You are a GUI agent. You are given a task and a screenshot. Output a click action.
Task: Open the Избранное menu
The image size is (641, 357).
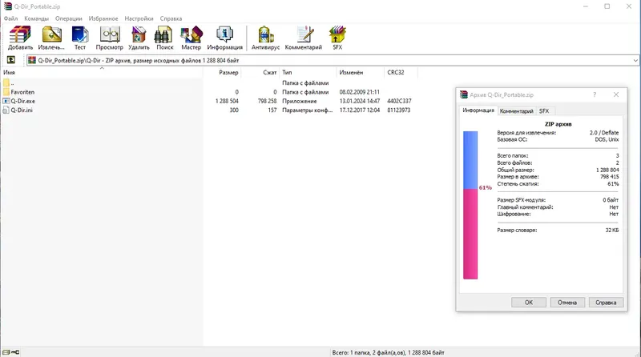pos(103,18)
